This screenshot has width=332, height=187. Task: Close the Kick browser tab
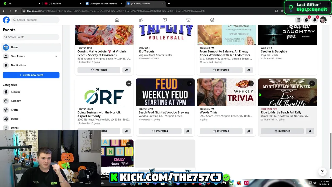click(x=39, y=4)
